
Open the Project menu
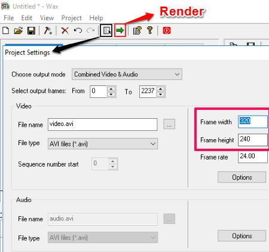point(72,18)
